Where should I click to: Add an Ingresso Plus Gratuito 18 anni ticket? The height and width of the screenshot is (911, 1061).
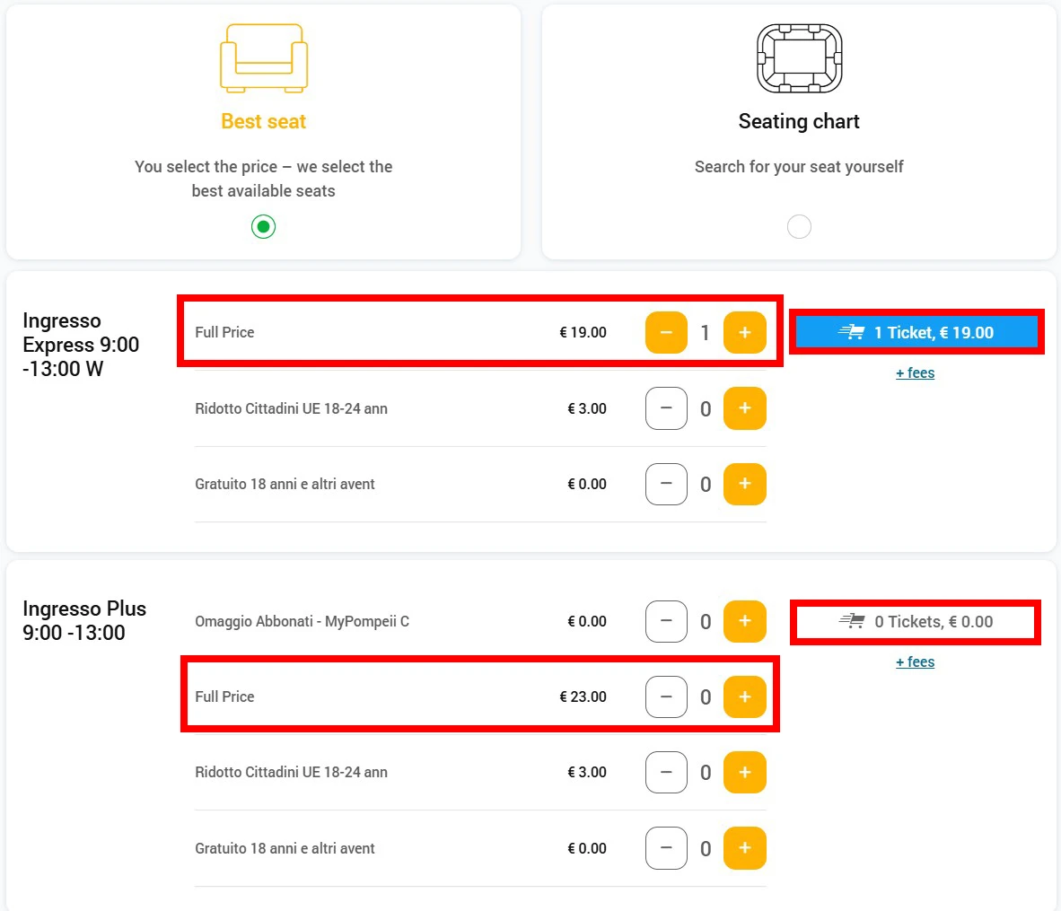pyautogui.click(x=744, y=849)
